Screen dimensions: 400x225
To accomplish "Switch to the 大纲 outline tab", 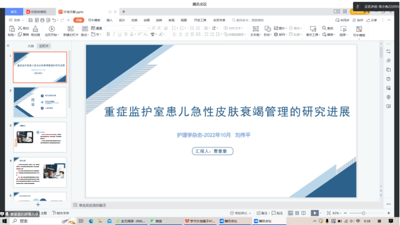I will pyautogui.click(x=31, y=46).
